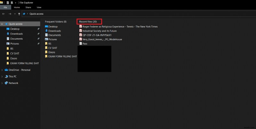Screen dimensions: 256x129
Task: Select Documents folder icon in Frequent folders
Action: [x=46, y=35]
